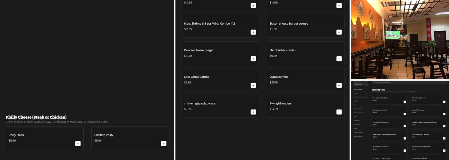
Task: Add chicken gizzards combo plus icon
Action: (x=253, y=112)
